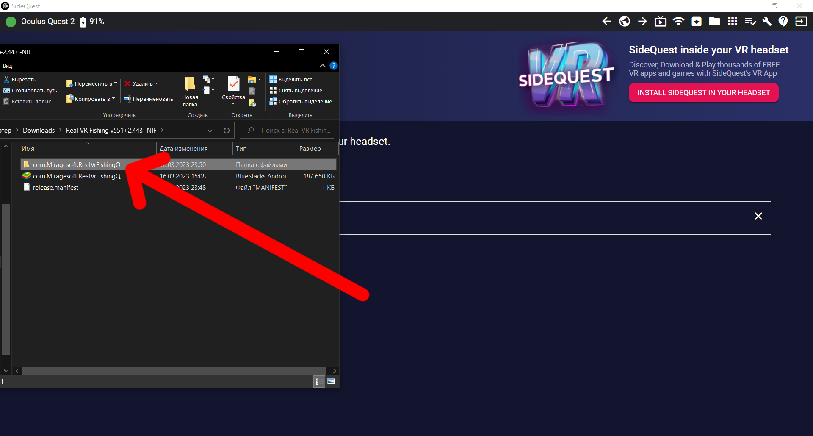The height and width of the screenshot is (436, 813).
Task: Click the horizontal scrollbar in Explorer
Action: (x=174, y=371)
